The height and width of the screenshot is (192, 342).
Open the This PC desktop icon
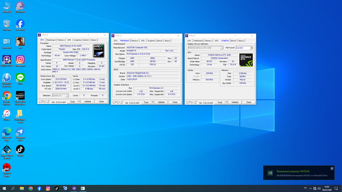pos(7,7)
